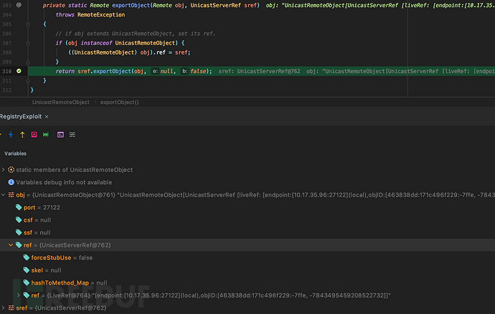495x314 pixels.
Task: Open the Evaluate Expression icon
Action: tap(60, 134)
